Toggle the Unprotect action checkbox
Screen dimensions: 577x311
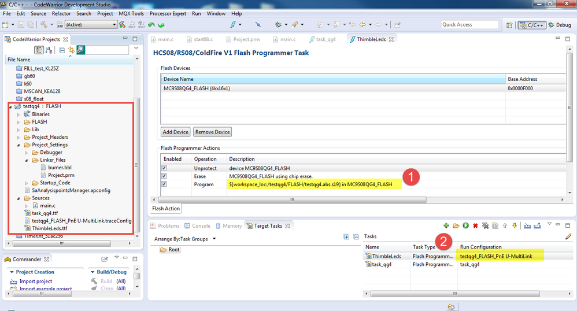[x=164, y=168]
